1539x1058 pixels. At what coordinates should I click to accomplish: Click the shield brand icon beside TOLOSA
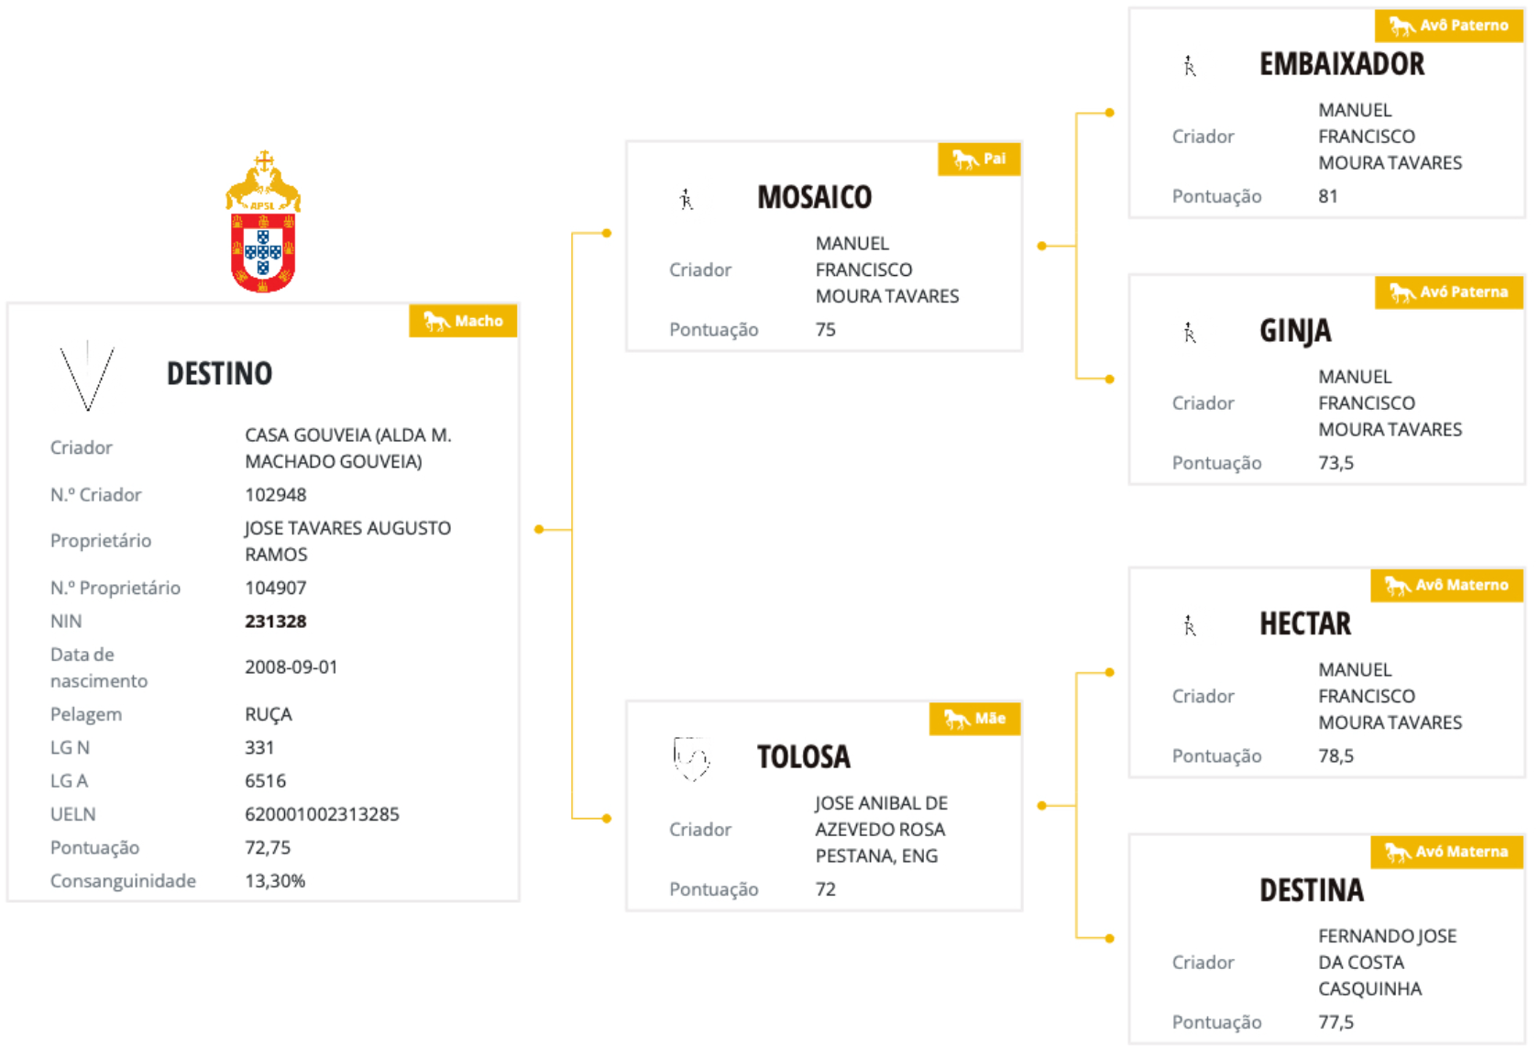coord(691,758)
